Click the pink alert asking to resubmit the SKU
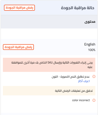Viewport: 99px width, 115px height. pyautogui.click(x=49, y=65)
